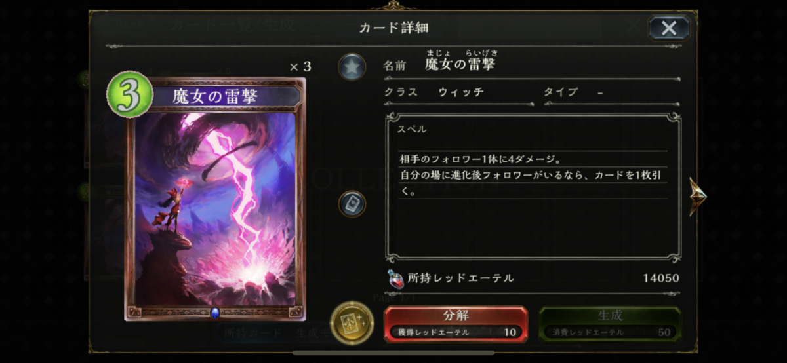Tap the クラス ウィッチ class label
This screenshot has height=363, width=787.
pyautogui.click(x=434, y=92)
